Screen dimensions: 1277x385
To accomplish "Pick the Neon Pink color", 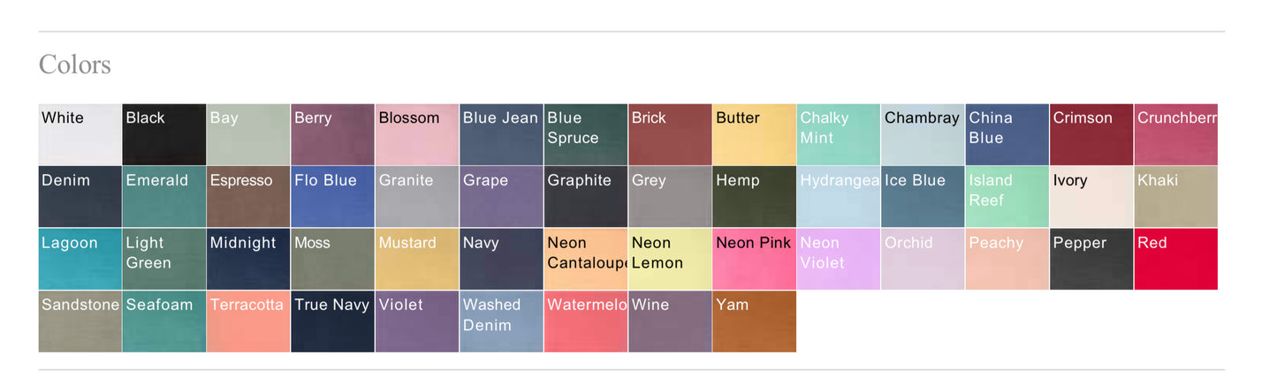I will point(754,259).
